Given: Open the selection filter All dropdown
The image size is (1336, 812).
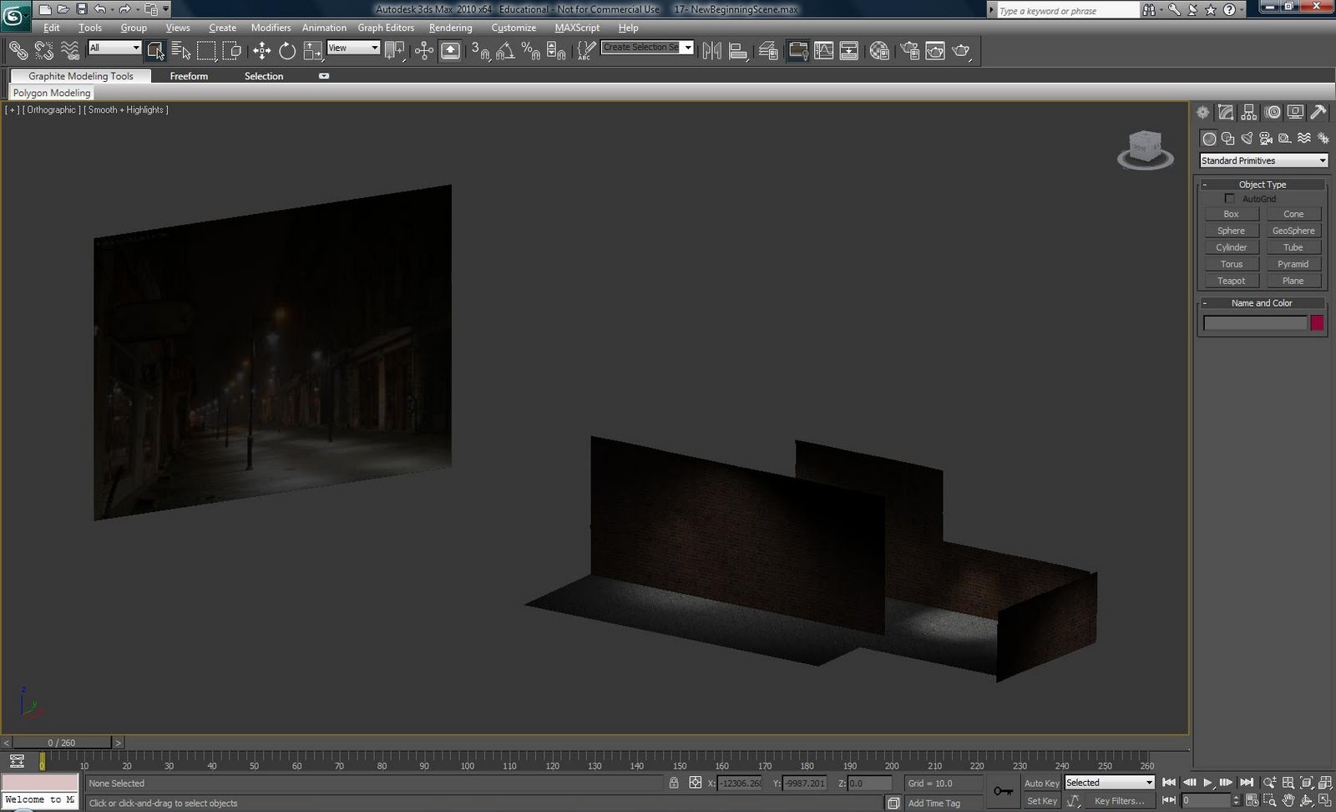Looking at the screenshot, I should pyautogui.click(x=114, y=48).
